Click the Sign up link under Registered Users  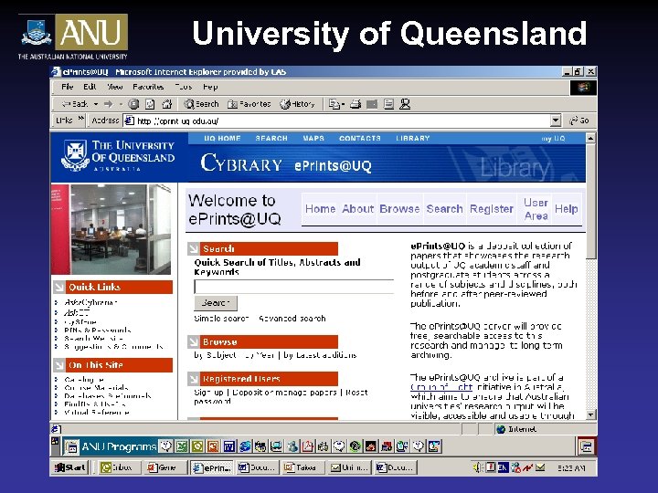pyautogui.click(x=208, y=393)
